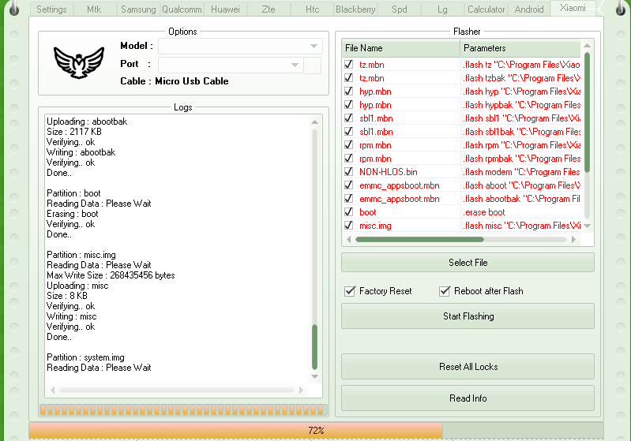Click the Logs scroll down arrow
Viewport: 631px width, 441px height.
point(316,376)
